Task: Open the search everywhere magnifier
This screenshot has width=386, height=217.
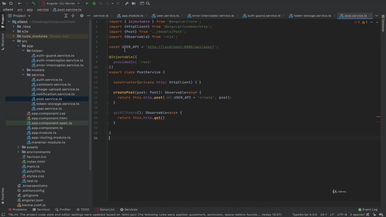Action: (x=148, y=3)
